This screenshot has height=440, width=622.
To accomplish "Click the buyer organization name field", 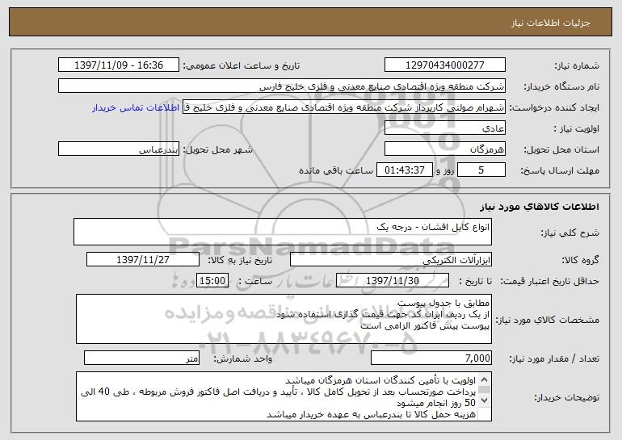I will coord(282,86).
